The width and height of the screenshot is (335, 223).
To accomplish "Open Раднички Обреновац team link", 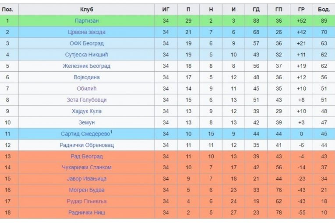I will 87,145.
